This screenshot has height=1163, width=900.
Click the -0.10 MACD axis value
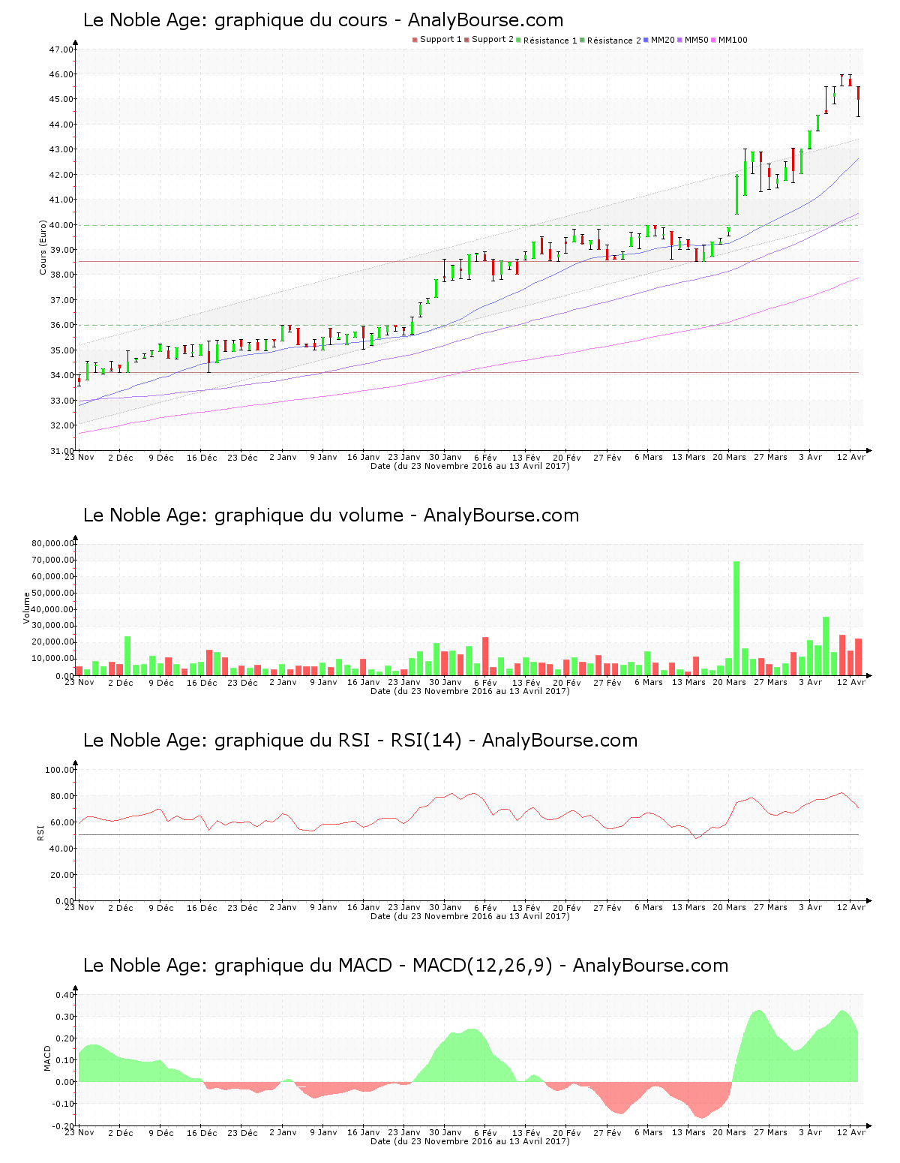(64, 1104)
